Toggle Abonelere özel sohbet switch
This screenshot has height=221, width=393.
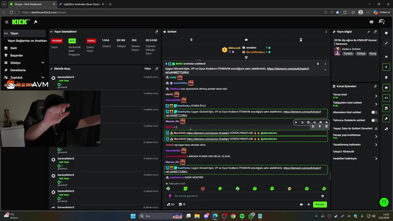374,112
